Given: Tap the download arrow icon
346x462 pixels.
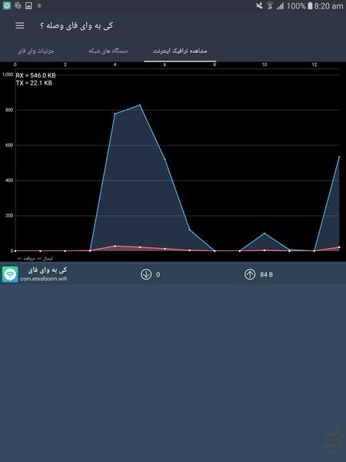Looking at the screenshot, I should [x=146, y=274].
